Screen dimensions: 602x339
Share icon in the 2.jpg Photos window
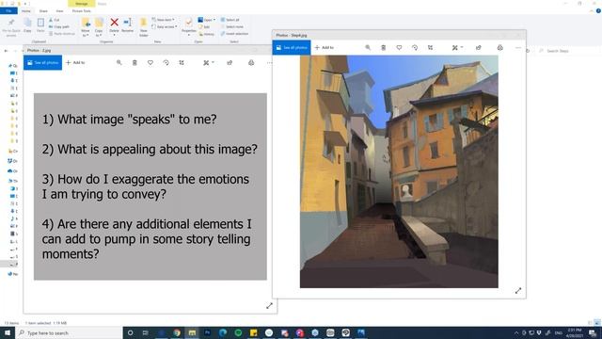pos(230,63)
